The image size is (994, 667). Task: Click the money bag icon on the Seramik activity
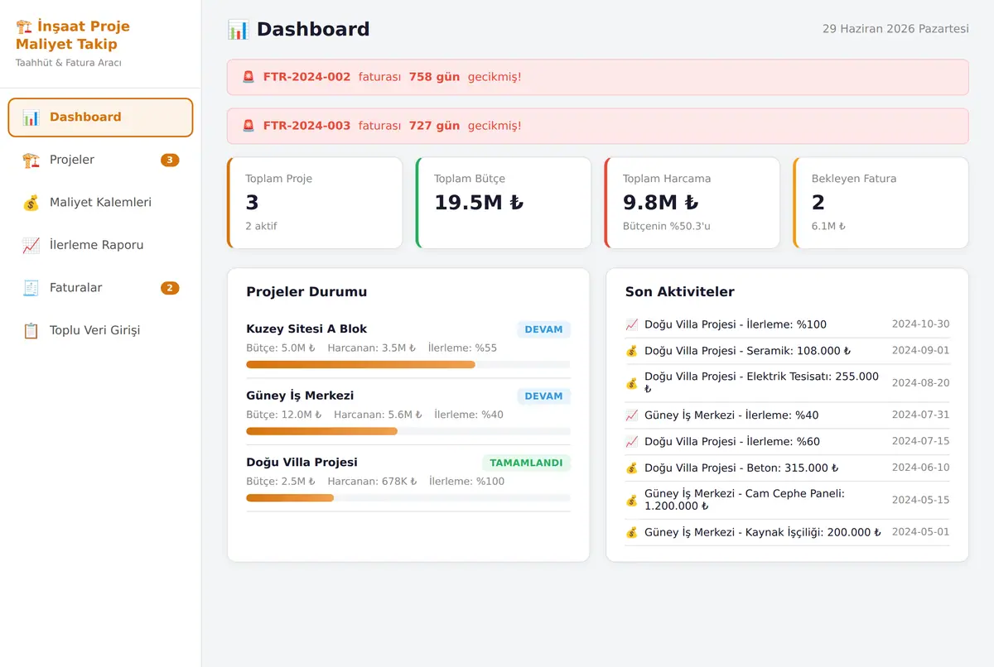point(632,351)
